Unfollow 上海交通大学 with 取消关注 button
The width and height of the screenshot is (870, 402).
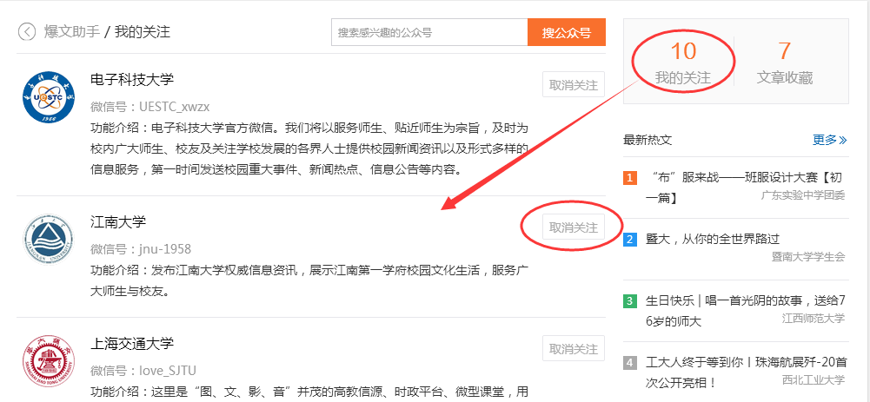(573, 349)
